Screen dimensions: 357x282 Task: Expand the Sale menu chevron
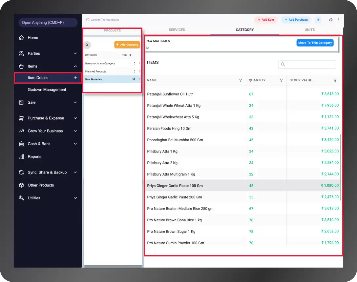(x=75, y=102)
